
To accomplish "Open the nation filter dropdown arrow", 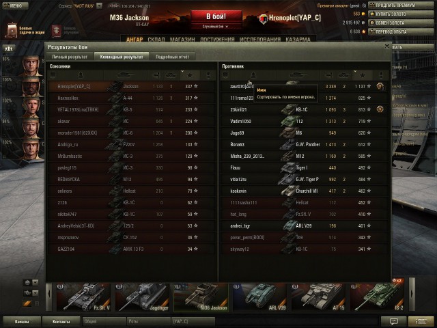I will [x=36, y=282].
